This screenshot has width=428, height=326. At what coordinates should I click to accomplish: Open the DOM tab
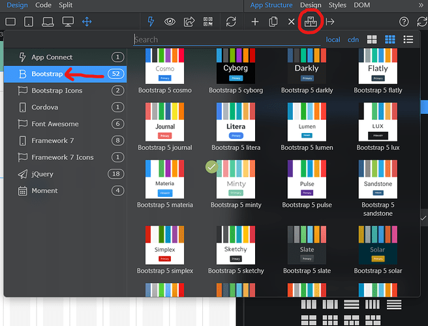click(361, 5)
